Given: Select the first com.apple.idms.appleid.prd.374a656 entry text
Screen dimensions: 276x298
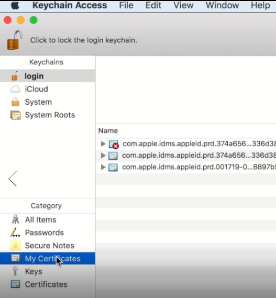Looking at the screenshot, I should coord(199,144).
